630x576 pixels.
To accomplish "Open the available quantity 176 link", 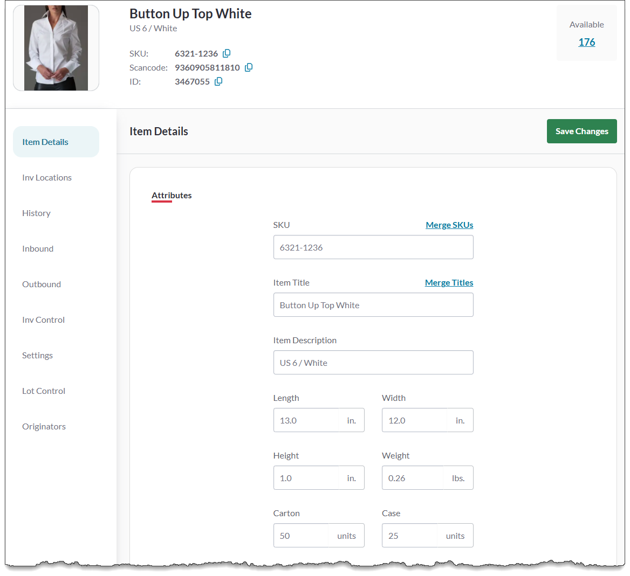I will point(586,42).
